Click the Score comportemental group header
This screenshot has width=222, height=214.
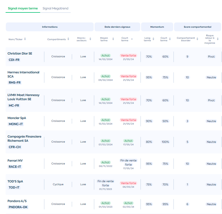[198, 27]
